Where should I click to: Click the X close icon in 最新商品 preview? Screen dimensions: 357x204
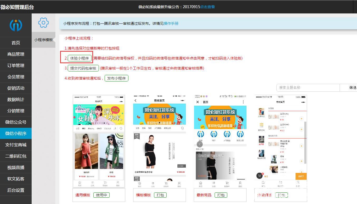click(x=198, y=102)
